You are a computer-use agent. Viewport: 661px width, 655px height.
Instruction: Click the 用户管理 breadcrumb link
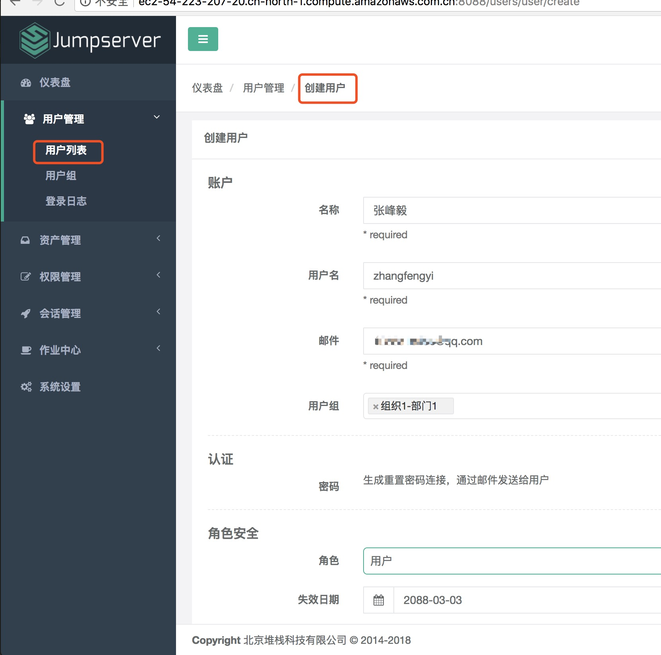click(x=263, y=88)
